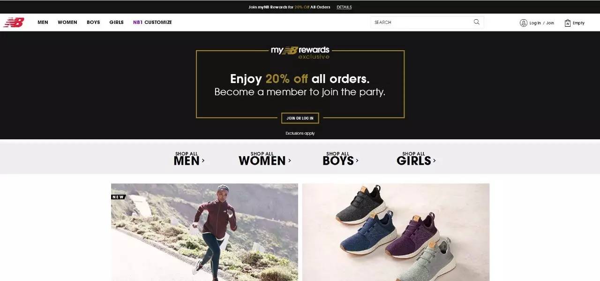Screen dimensions: 600x281
Task: Open the BOYS navigation item
Action: pos(93,22)
